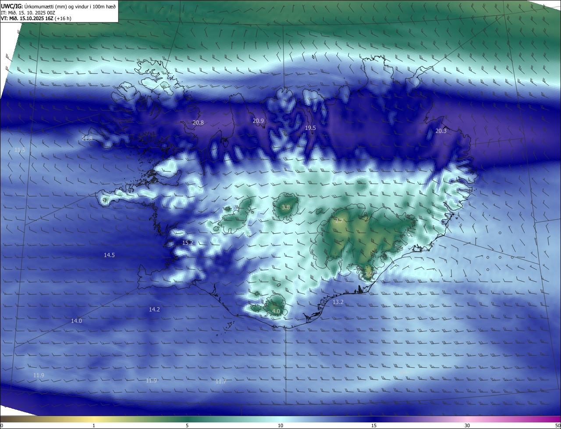Click the 20.3 value label
The height and width of the screenshot is (429, 561).
pos(441,131)
